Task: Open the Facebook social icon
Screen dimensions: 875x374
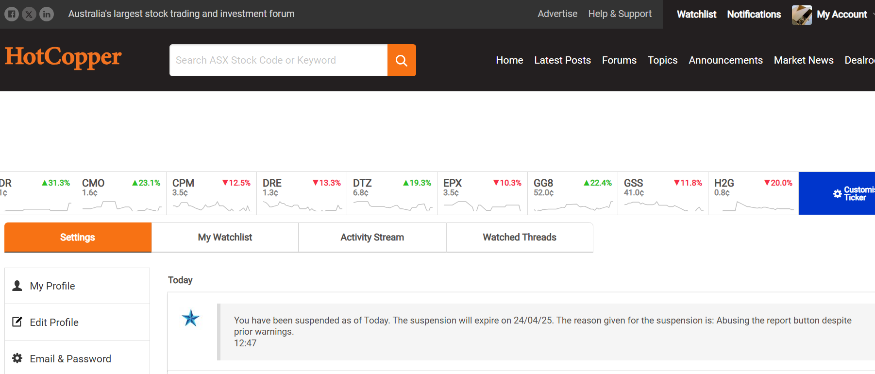Action: point(12,14)
